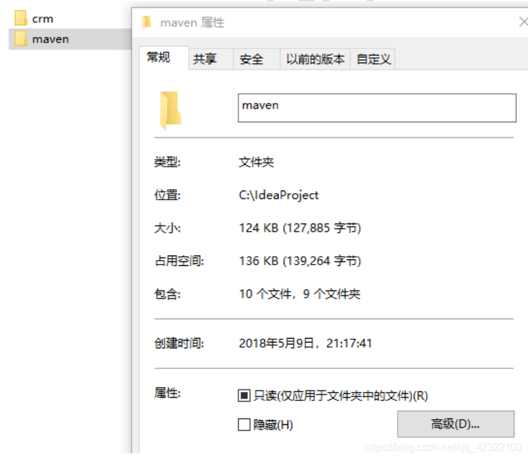Click the location value C:\IdeaProject
The width and height of the screenshot is (528, 459).
pos(279,195)
